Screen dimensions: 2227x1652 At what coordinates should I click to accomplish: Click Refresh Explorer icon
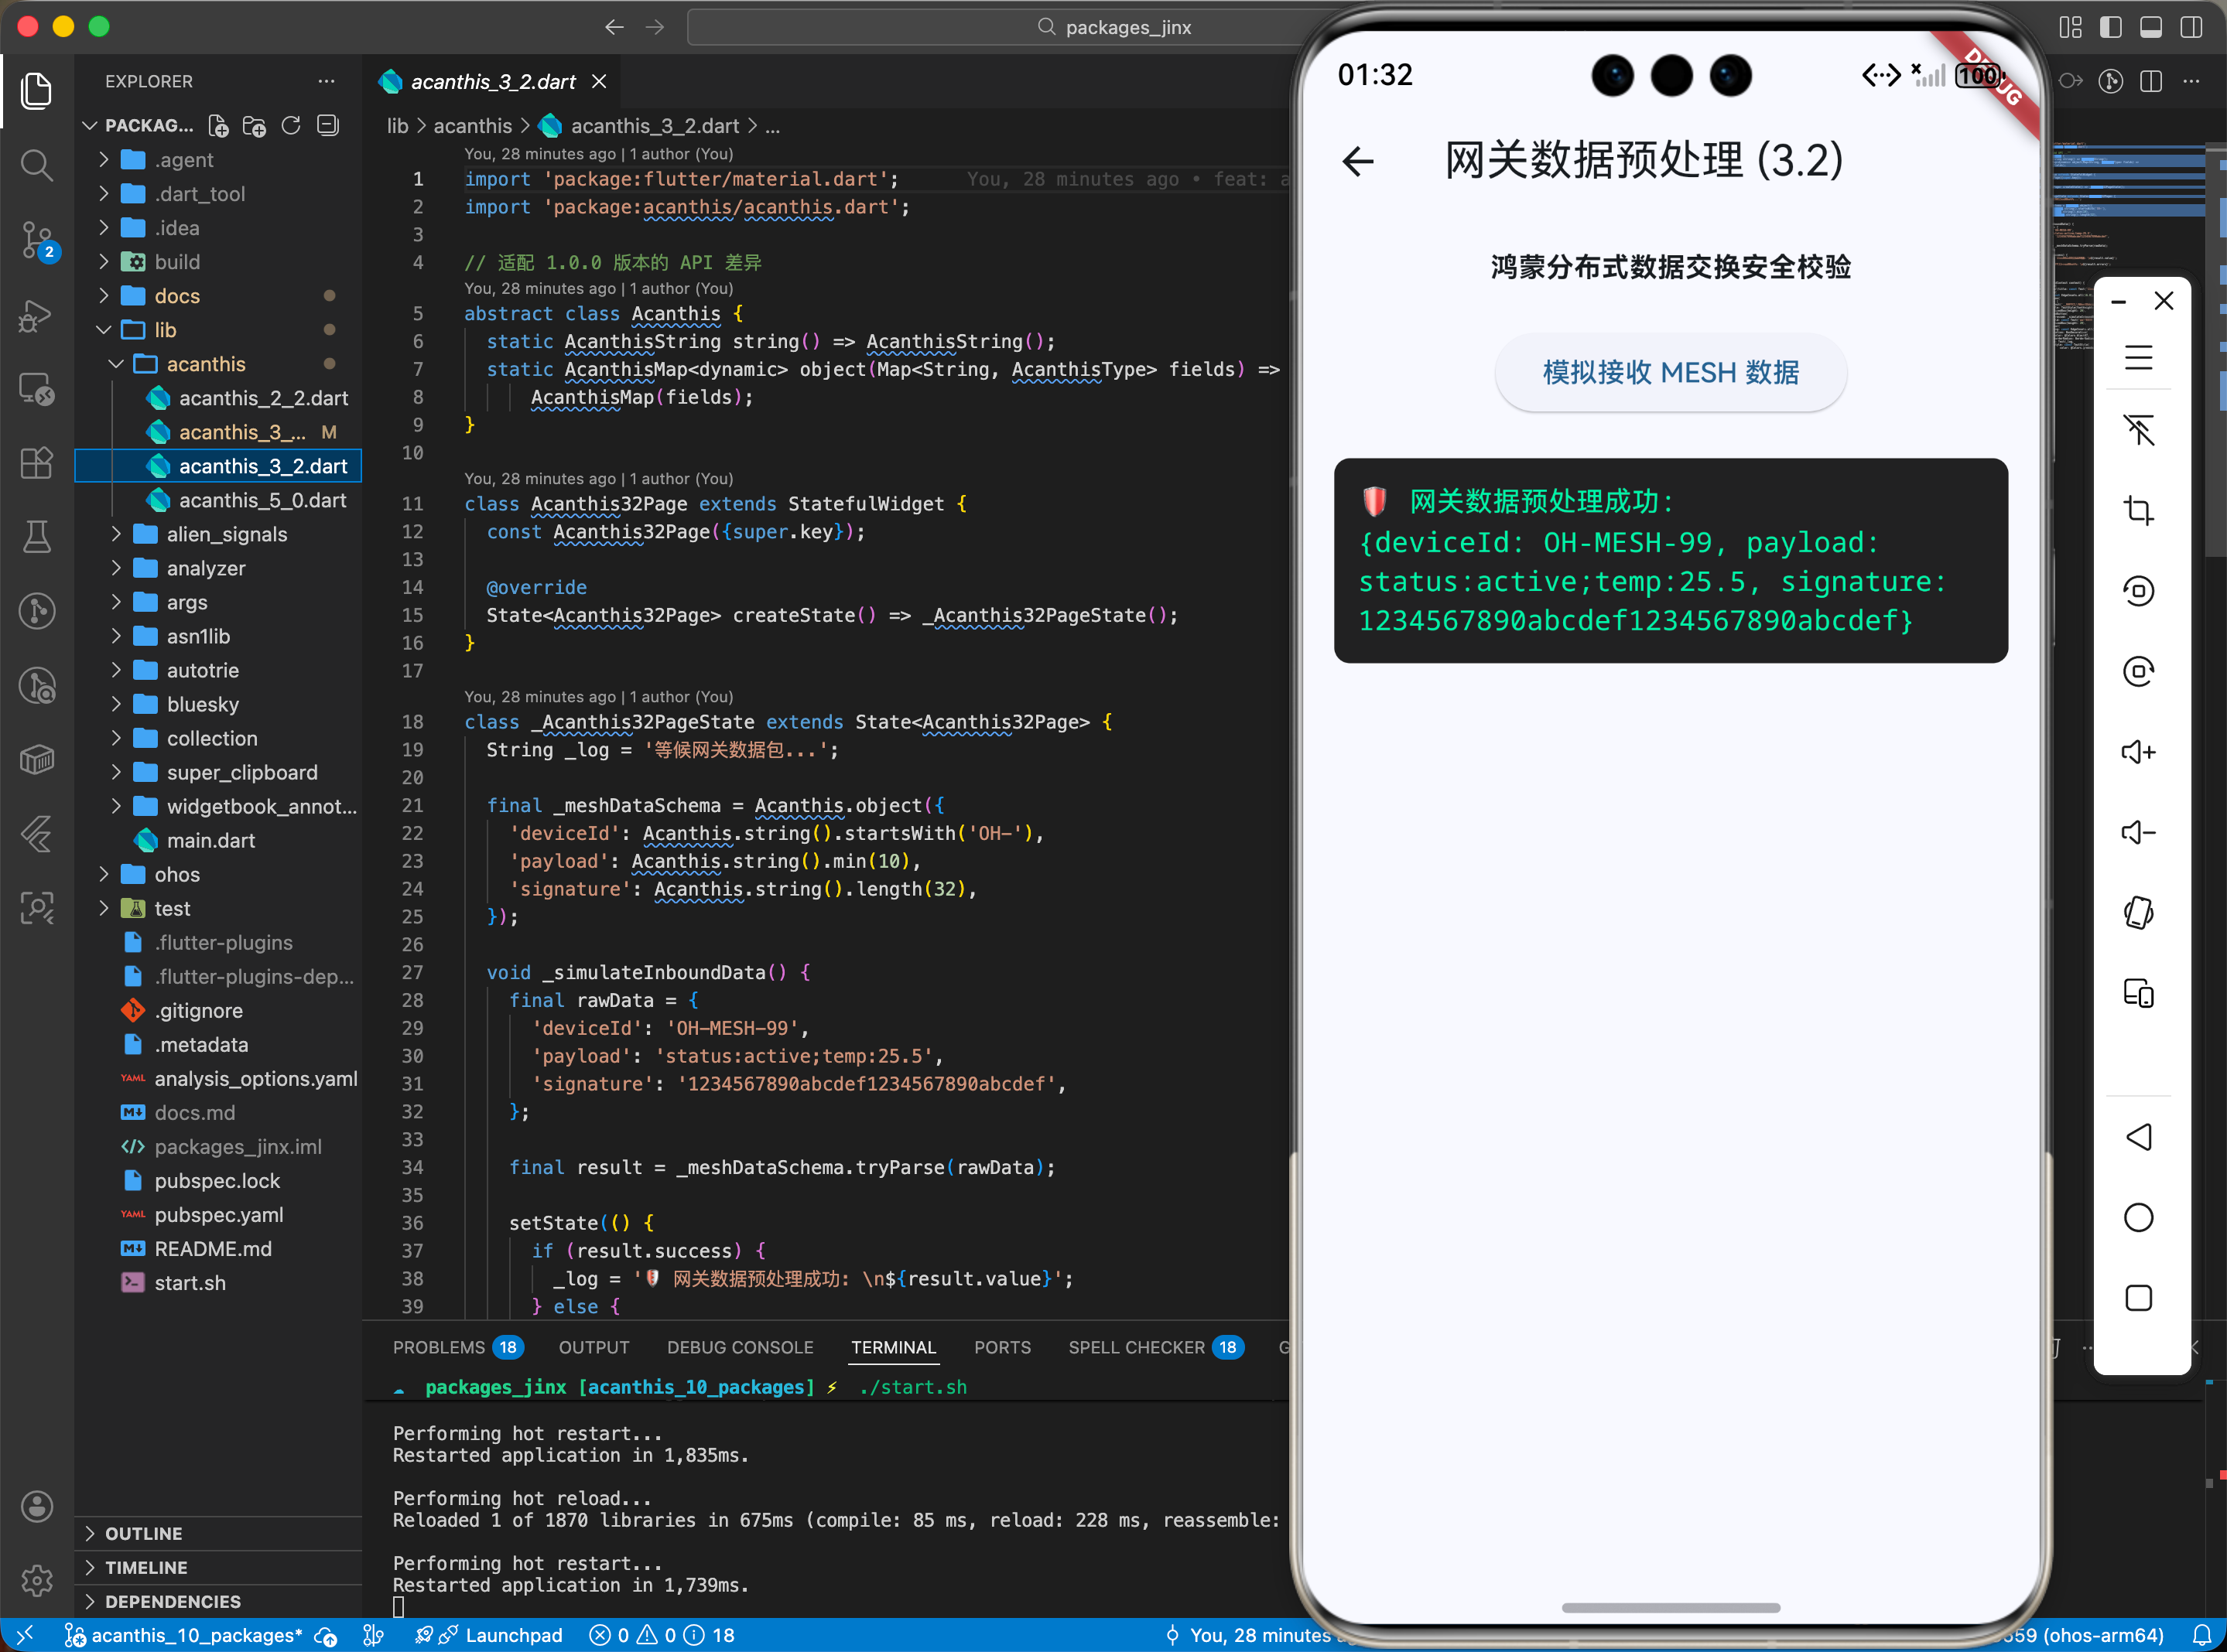coord(291,126)
